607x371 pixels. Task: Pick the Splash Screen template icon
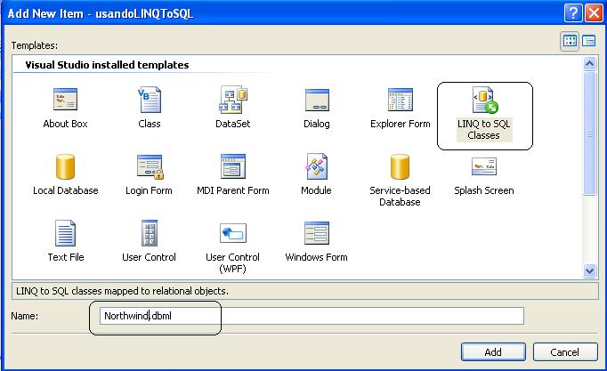click(484, 166)
